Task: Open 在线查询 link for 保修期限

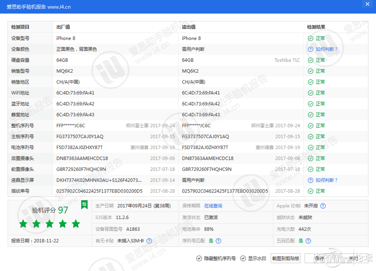Action: pyautogui.click(x=213, y=206)
